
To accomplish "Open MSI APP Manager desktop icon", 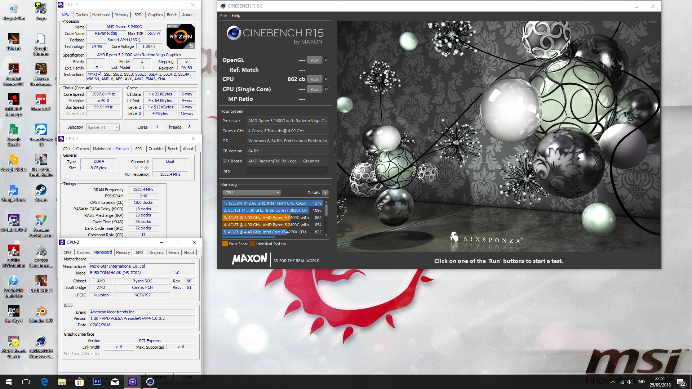I will point(14,105).
